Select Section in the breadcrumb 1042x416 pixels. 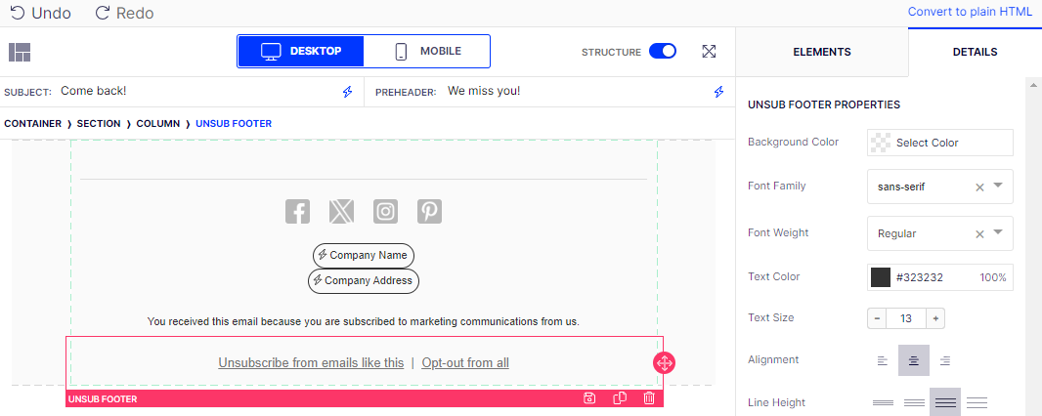pyautogui.click(x=99, y=124)
